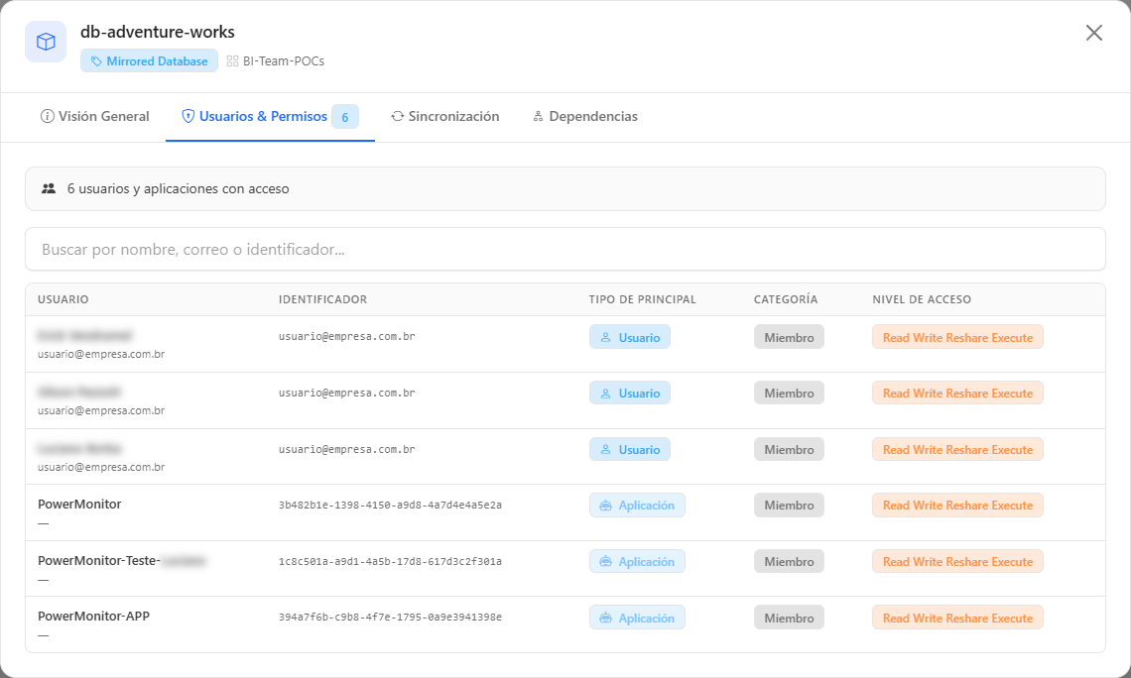Click the tag icon in Mirrored Database badge
Image resolution: width=1131 pixels, height=678 pixels.
tap(96, 61)
